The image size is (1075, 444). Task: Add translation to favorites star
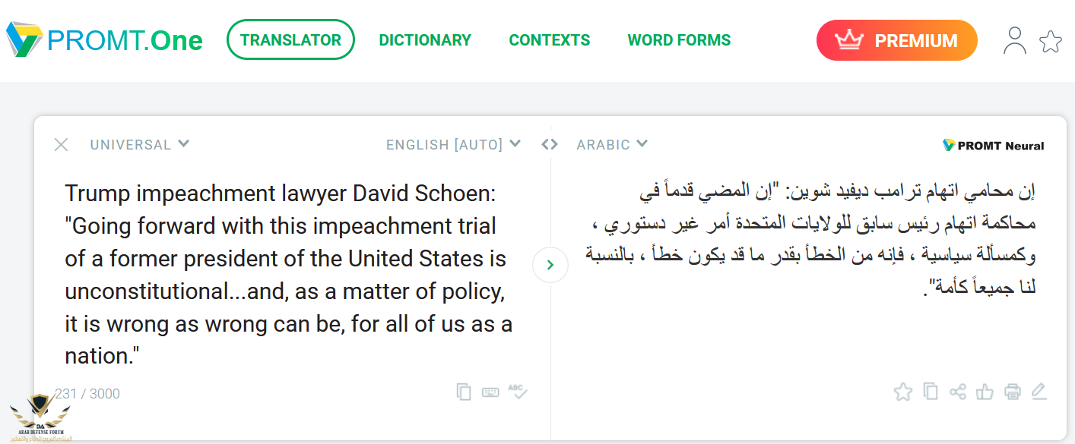[902, 392]
